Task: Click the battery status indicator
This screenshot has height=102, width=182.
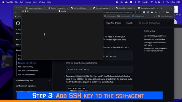Action: (145, 2)
